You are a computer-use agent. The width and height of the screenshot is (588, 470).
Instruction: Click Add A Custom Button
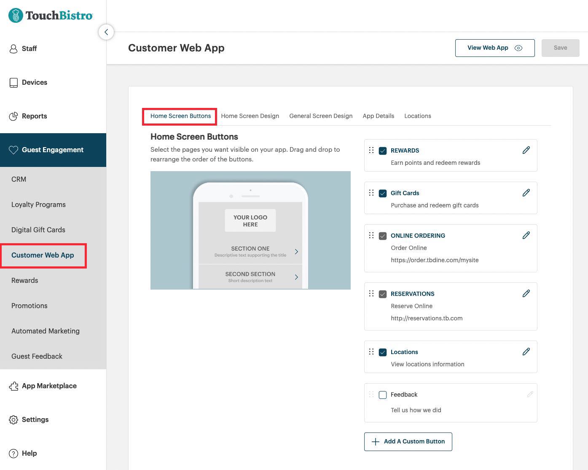click(408, 441)
